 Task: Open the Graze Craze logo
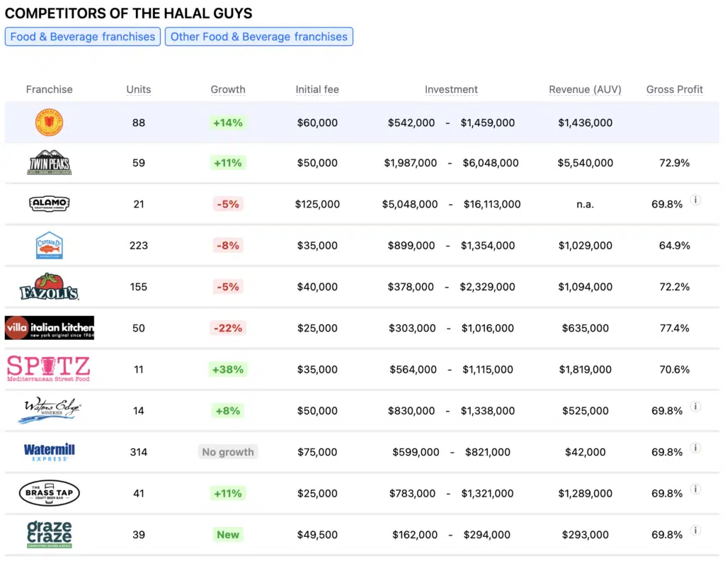click(x=49, y=534)
